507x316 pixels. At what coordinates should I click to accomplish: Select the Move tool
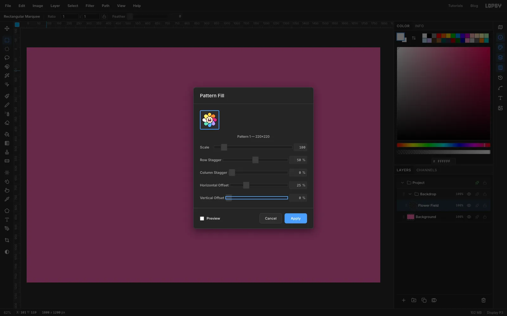(x=7, y=28)
